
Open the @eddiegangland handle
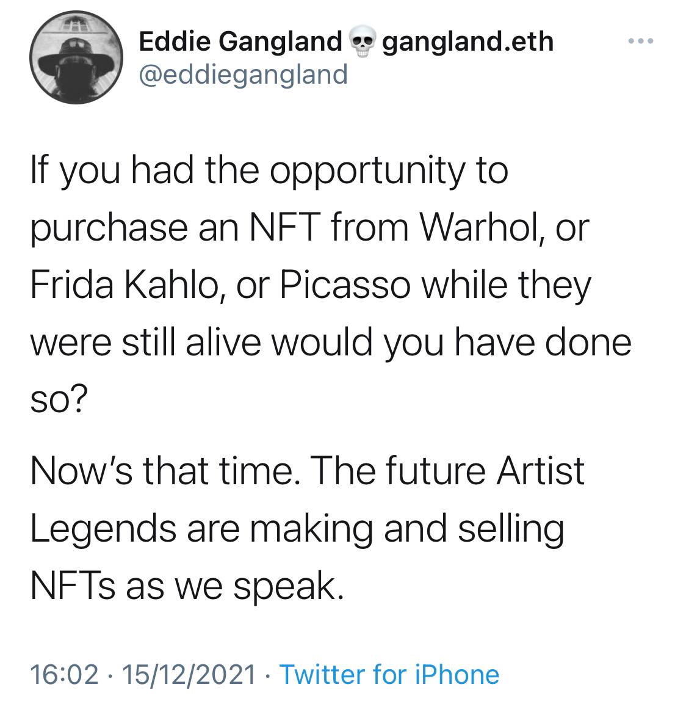[x=243, y=74]
